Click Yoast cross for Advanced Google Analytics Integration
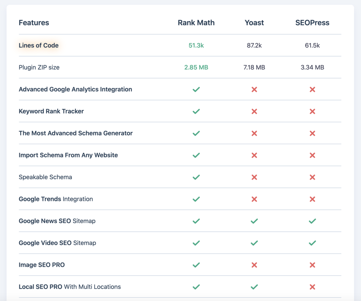The image size is (361, 301). (x=254, y=89)
